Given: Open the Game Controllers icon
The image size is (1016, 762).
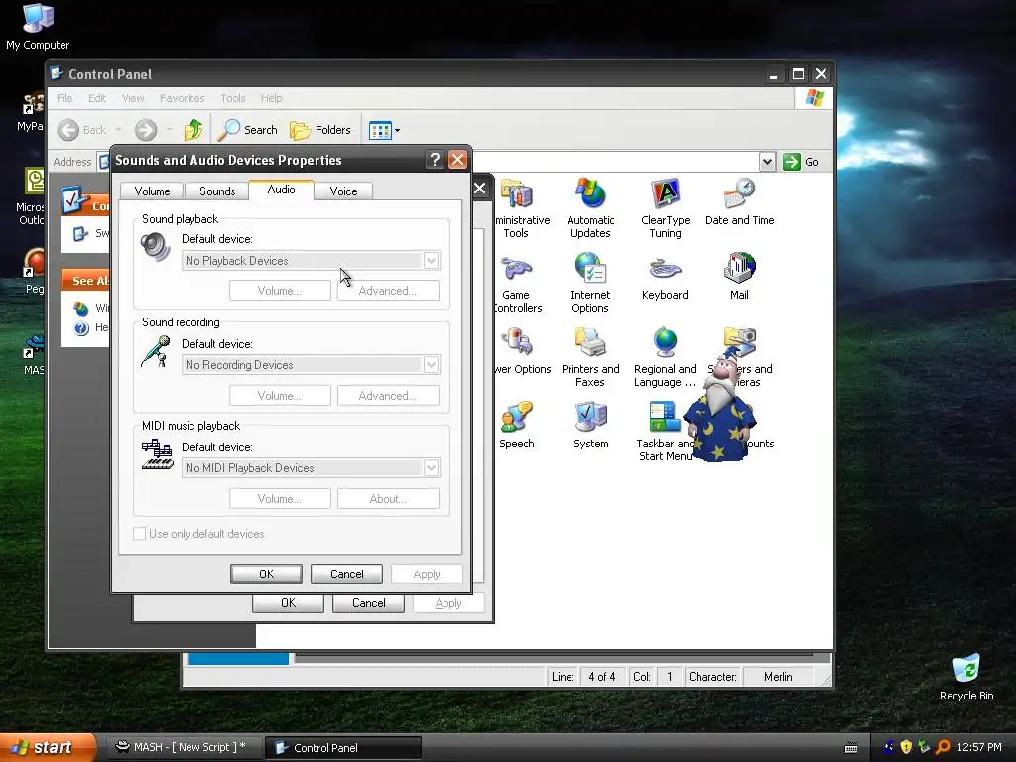Looking at the screenshot, I should (518, 283).
